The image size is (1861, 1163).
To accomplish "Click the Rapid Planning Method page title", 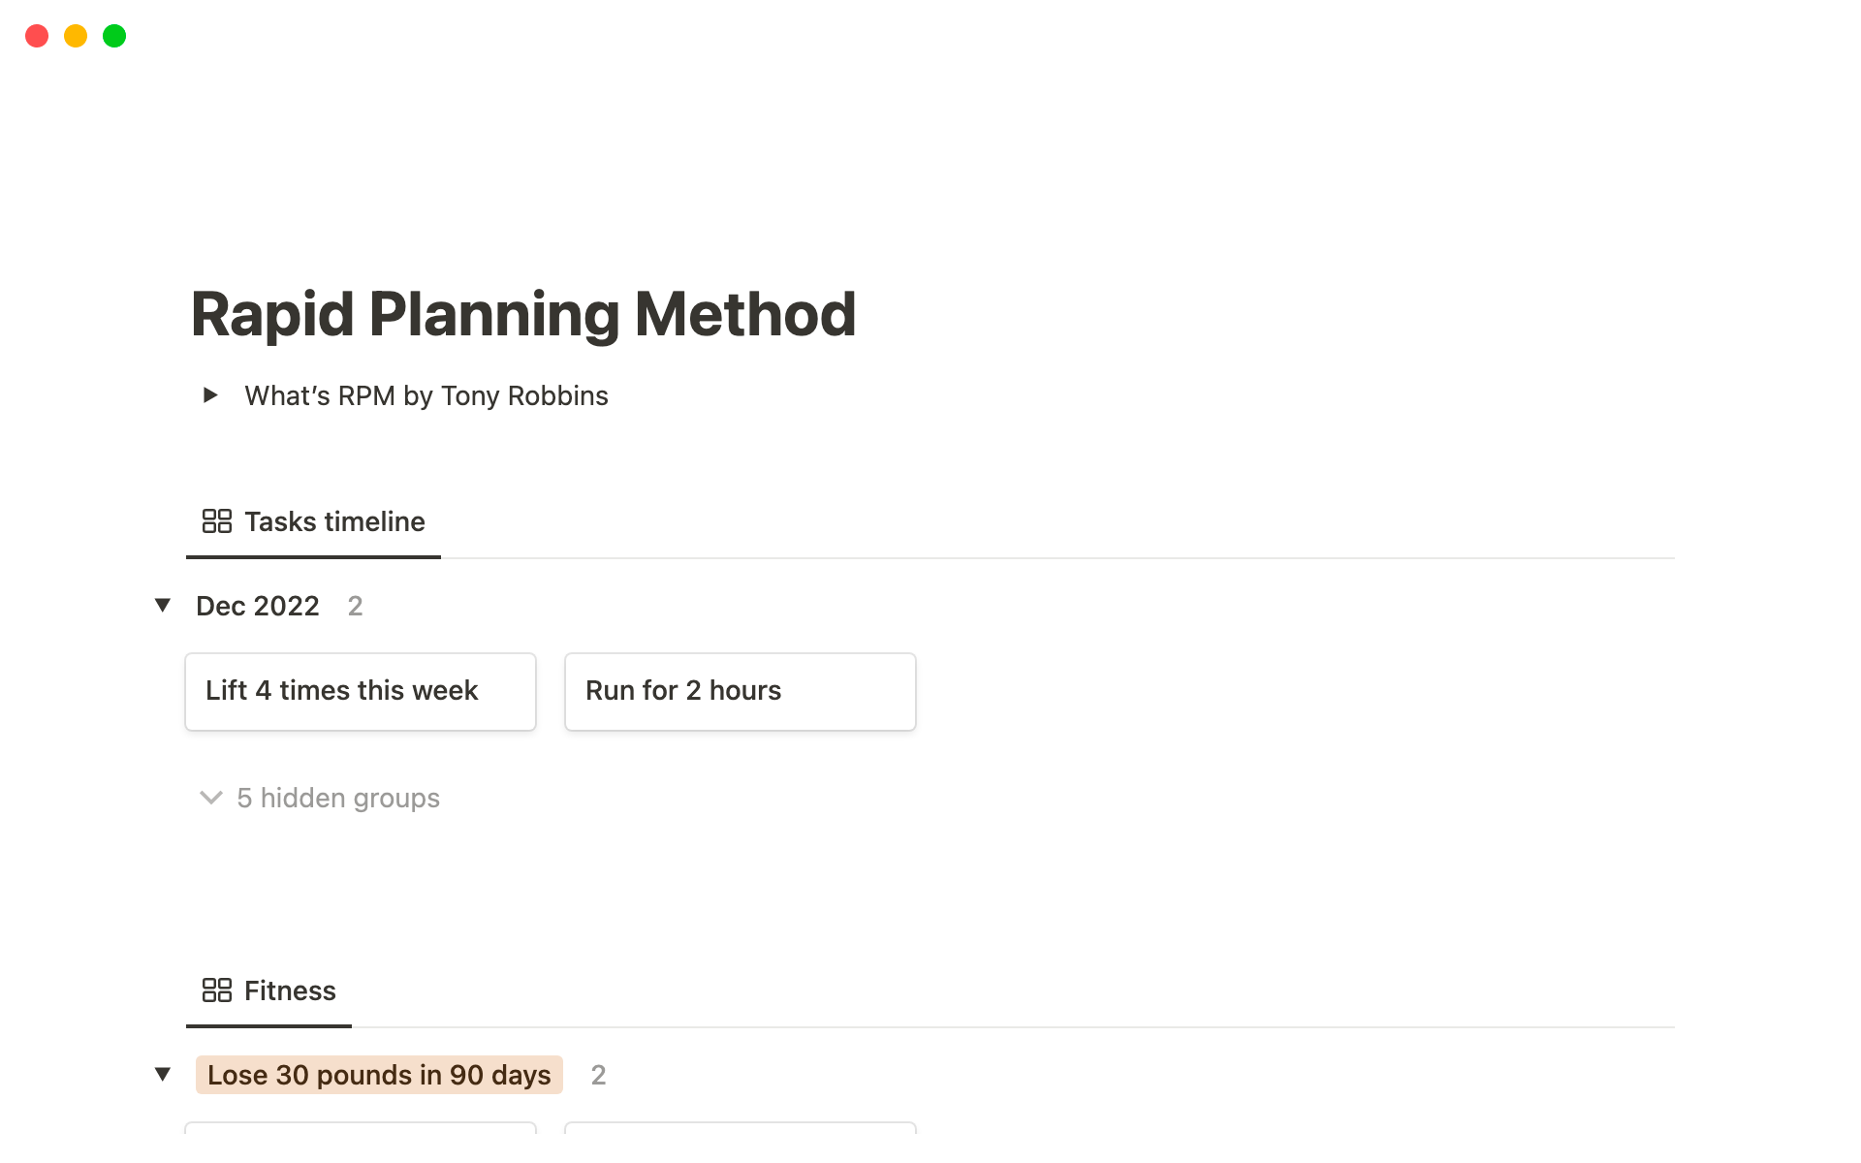I will coord(523,314).
